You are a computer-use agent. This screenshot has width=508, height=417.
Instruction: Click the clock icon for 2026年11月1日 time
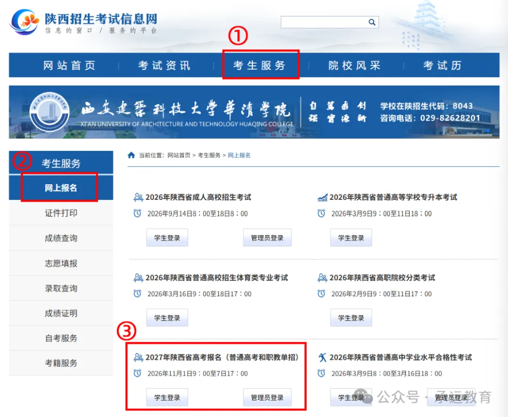coord(137,373)
